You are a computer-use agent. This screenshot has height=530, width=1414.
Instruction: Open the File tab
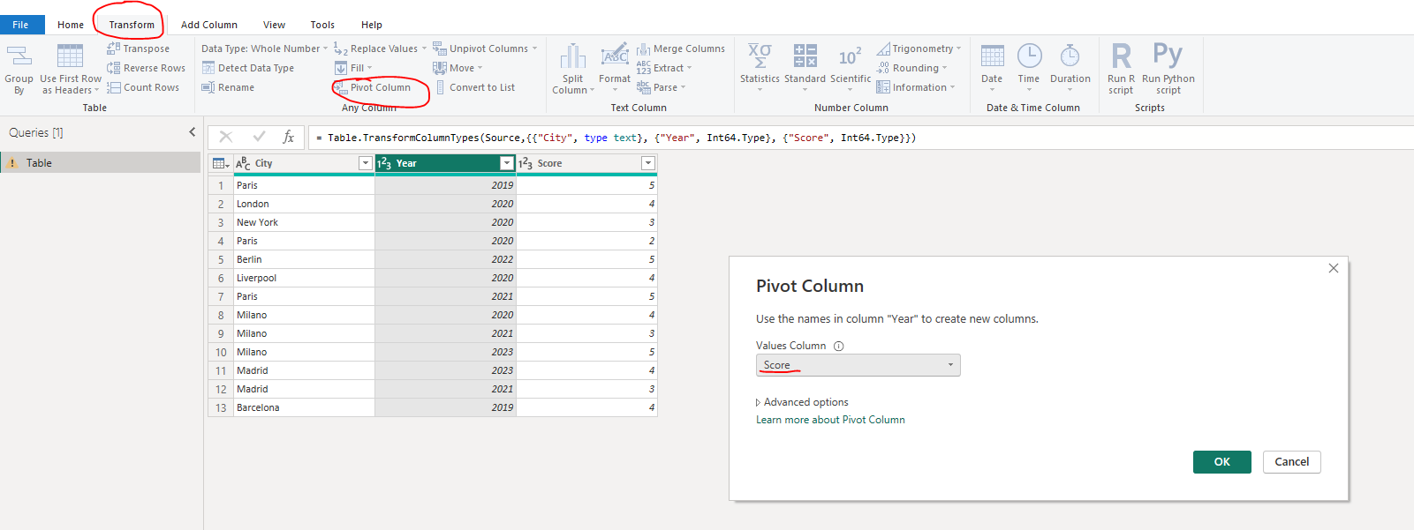(x=21, y=25)
